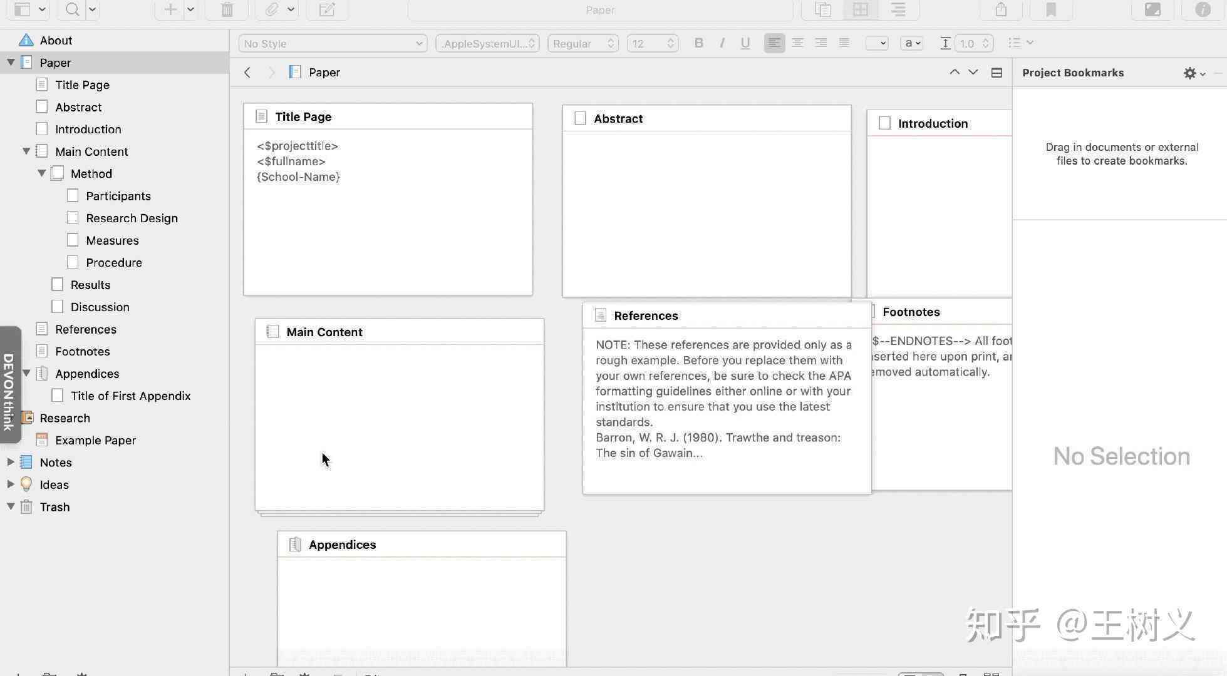Open the binder view options icon
The width and height of the screenshot is (1227, 676).
[23, 9]
